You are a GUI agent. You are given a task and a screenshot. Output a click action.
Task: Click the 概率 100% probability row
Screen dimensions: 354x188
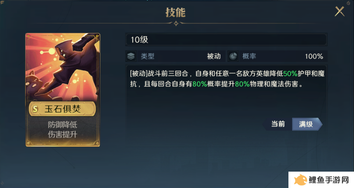(x=278, y=56)
